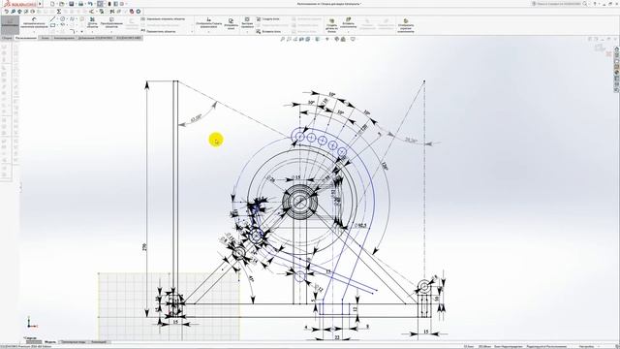Open the SOLIDWORKS MBD tab
Viewport: 620px width, 349px height.
coord(129,38)
